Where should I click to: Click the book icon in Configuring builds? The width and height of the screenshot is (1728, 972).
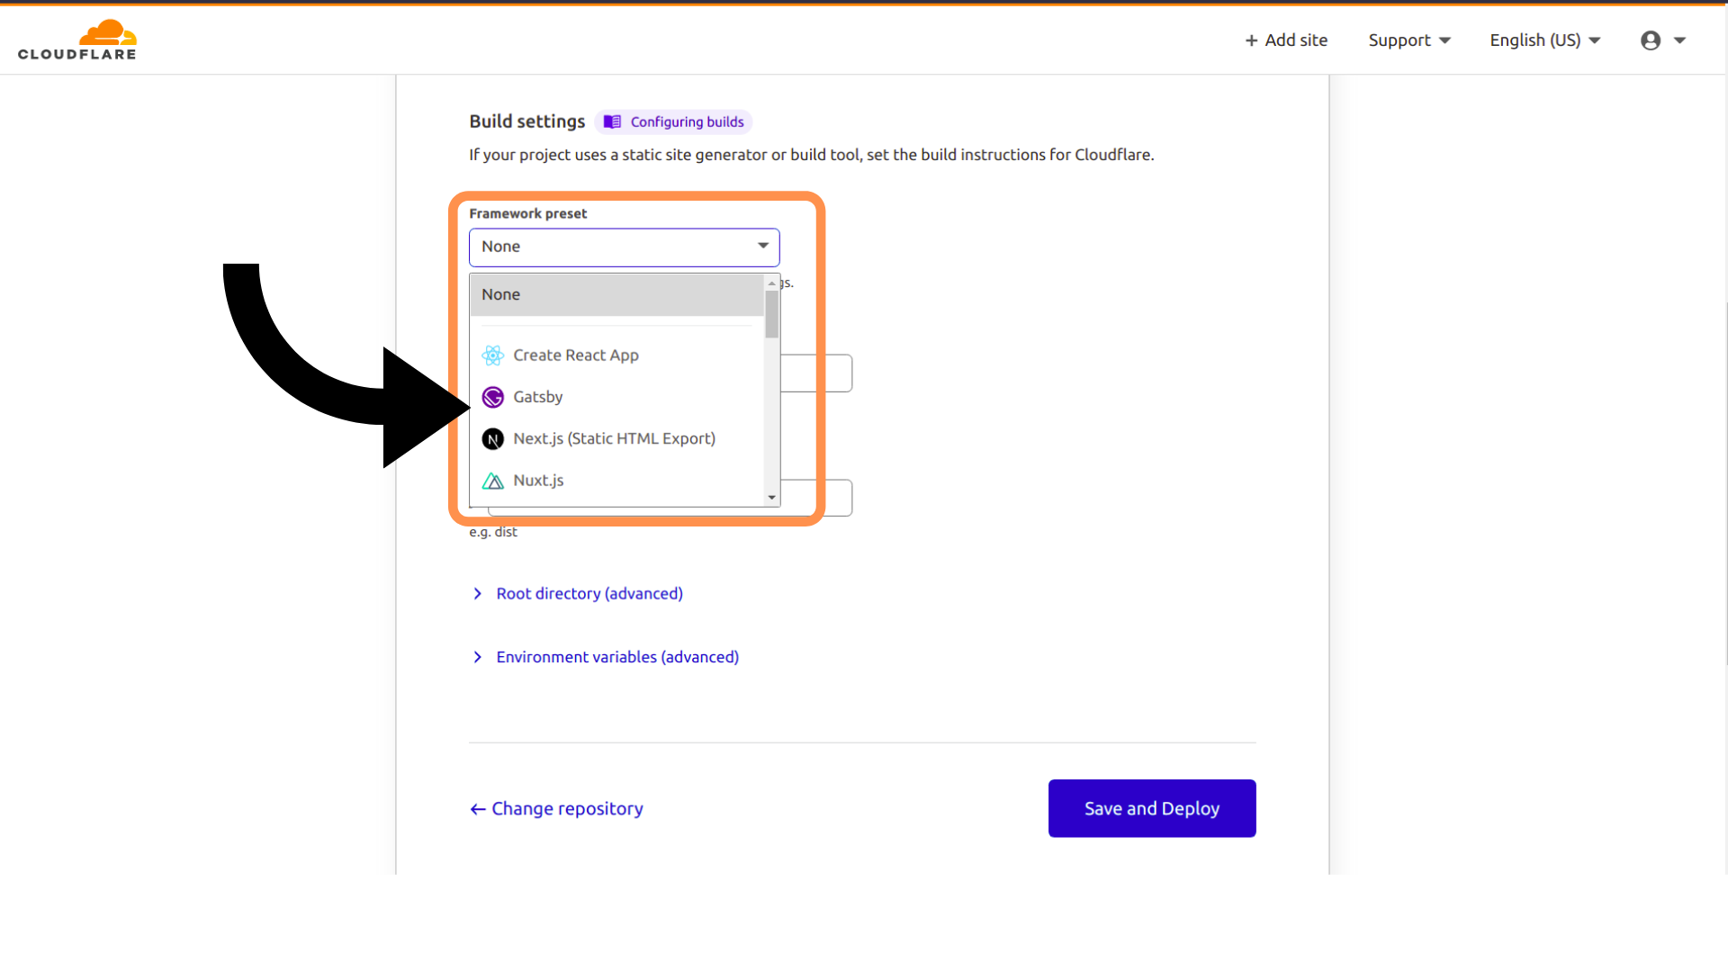point(612,121)
